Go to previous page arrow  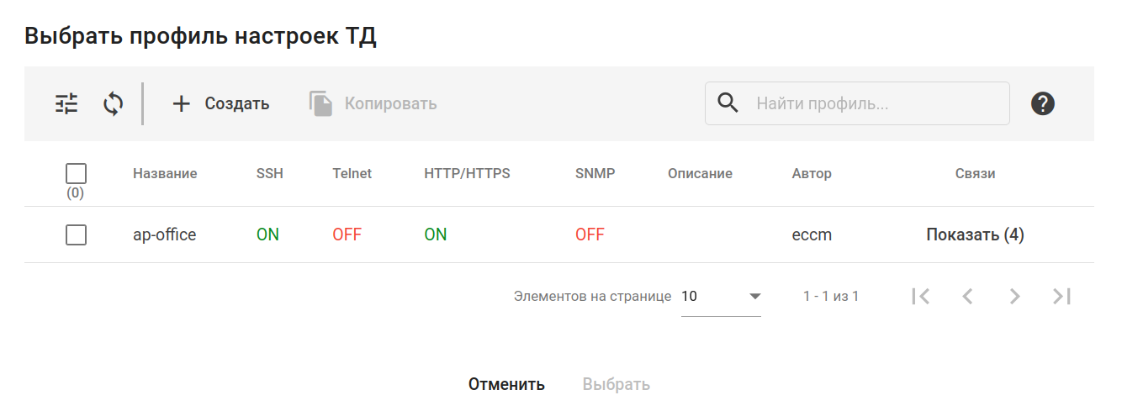point(967,296)
